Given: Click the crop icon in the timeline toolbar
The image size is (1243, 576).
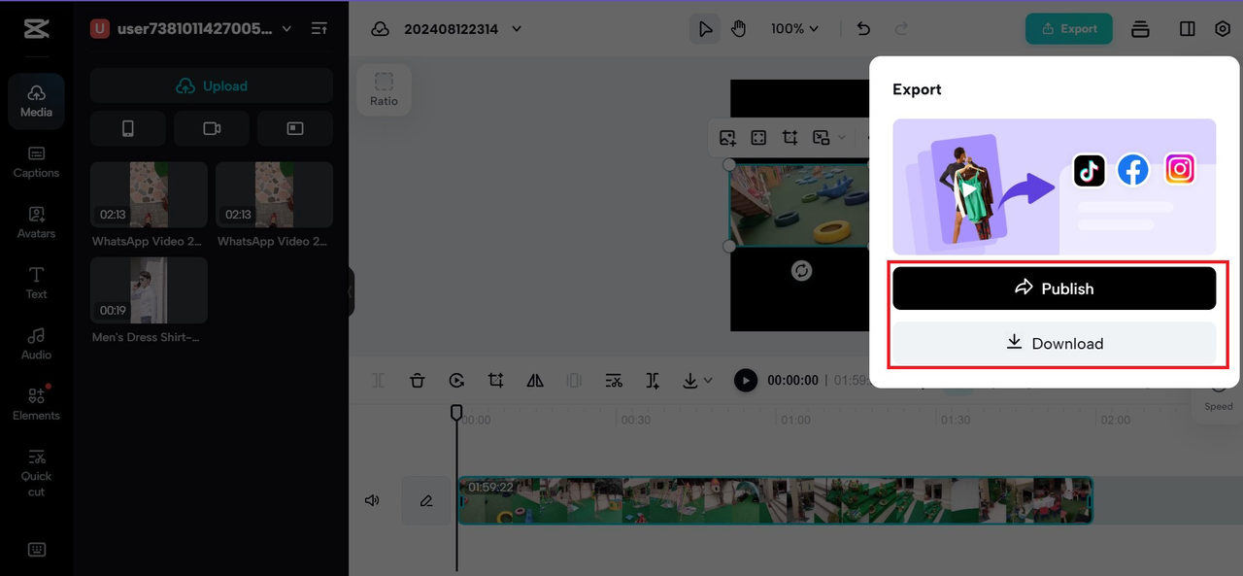Looking at the screenshot, I should point(496,381).
